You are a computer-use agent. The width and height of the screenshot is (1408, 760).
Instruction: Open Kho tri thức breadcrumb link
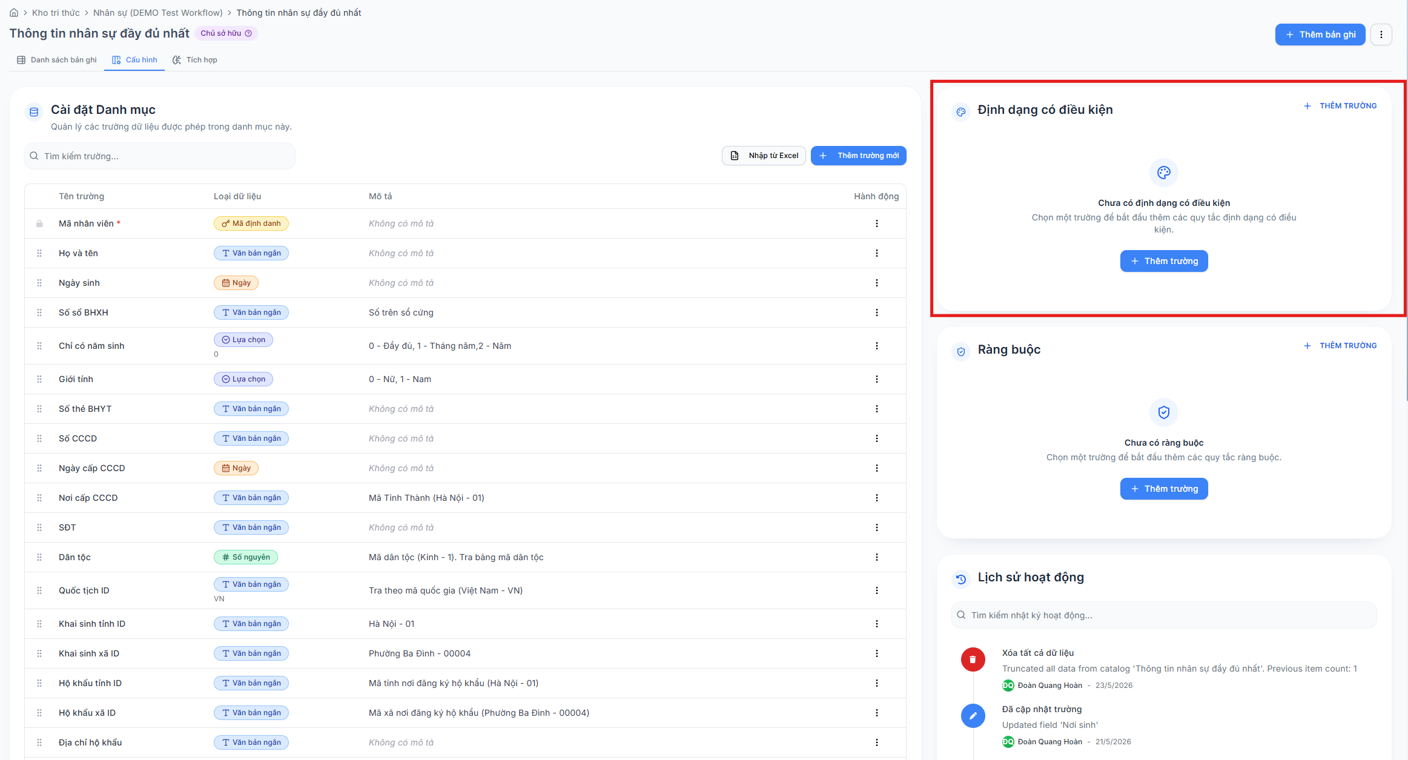(56, 13)
